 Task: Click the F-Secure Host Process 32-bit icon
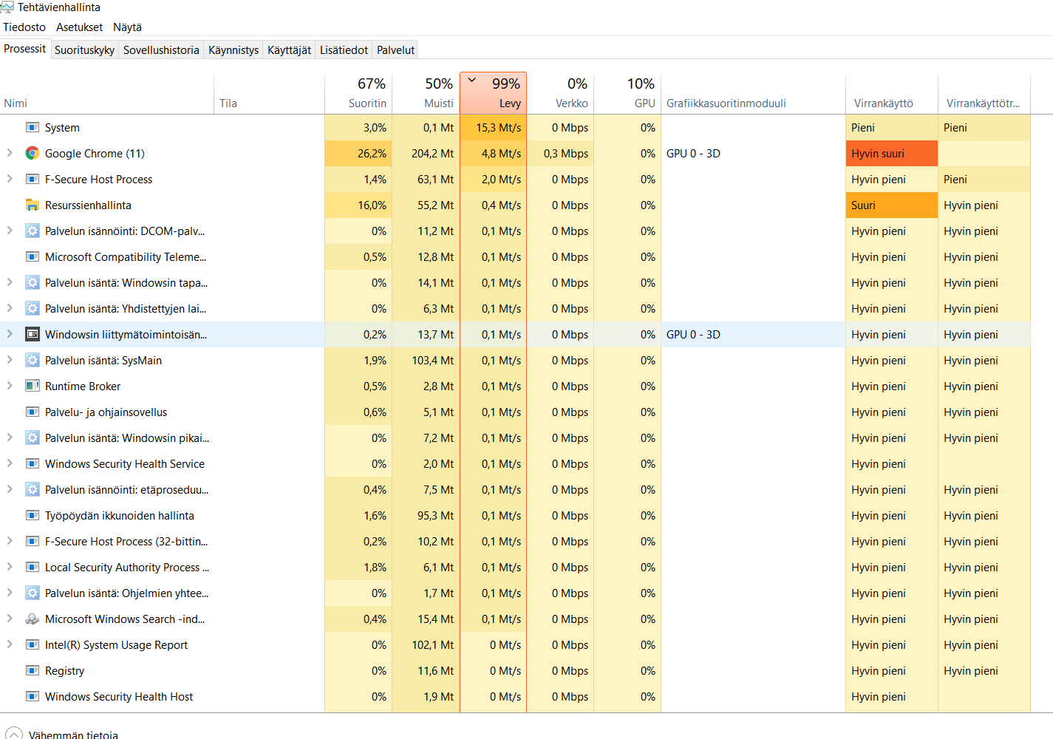33,542
